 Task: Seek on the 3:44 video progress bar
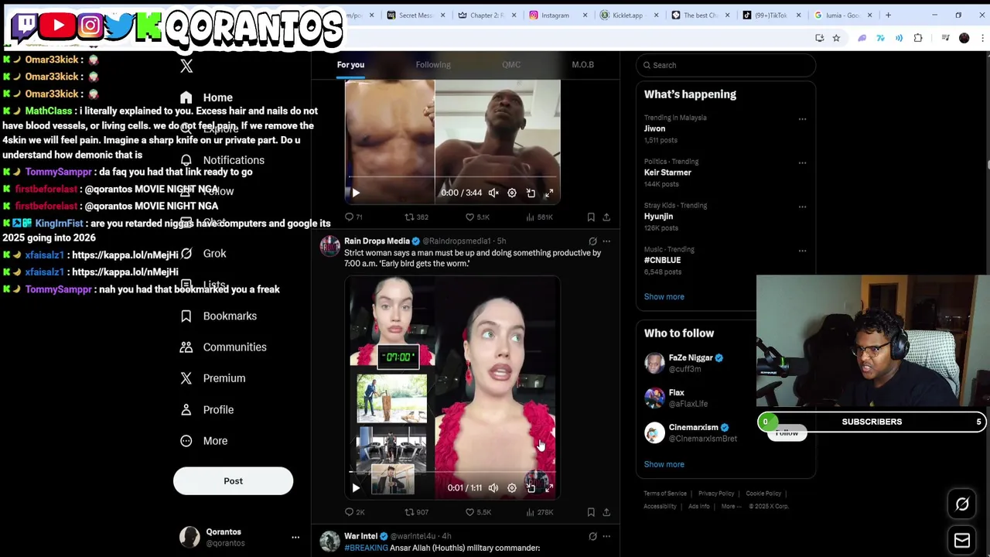[x=452, y=176]
